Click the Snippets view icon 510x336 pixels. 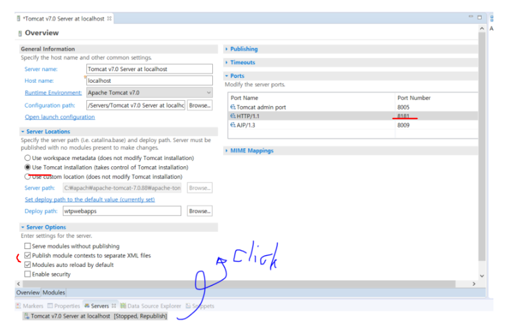(x=188, y=306)
